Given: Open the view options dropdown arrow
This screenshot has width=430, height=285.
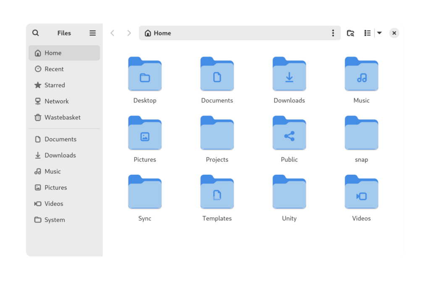Looking at the screenshot, I should tap(380, 33).
